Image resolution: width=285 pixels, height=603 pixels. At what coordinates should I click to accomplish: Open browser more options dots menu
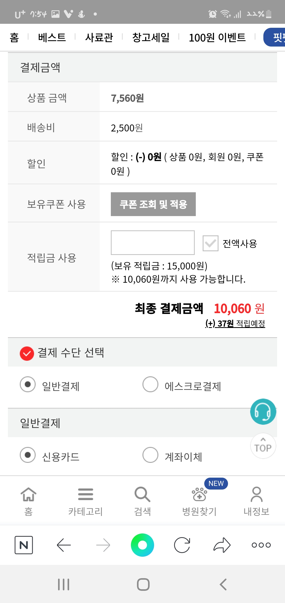(x=261, y=545)
